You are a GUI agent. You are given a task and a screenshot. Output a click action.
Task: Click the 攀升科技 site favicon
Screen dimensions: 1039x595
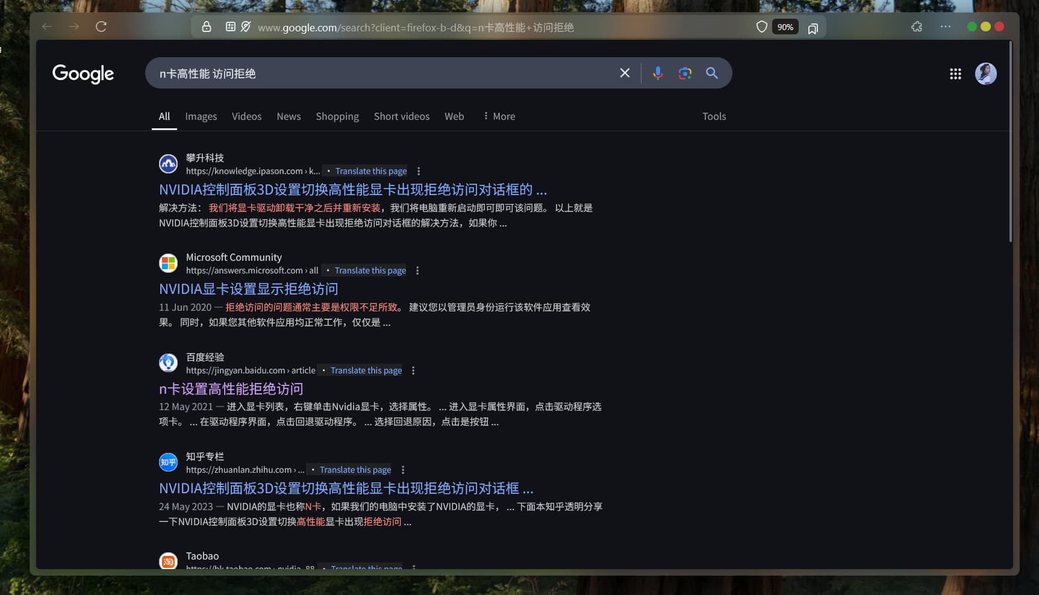(168, 164)
